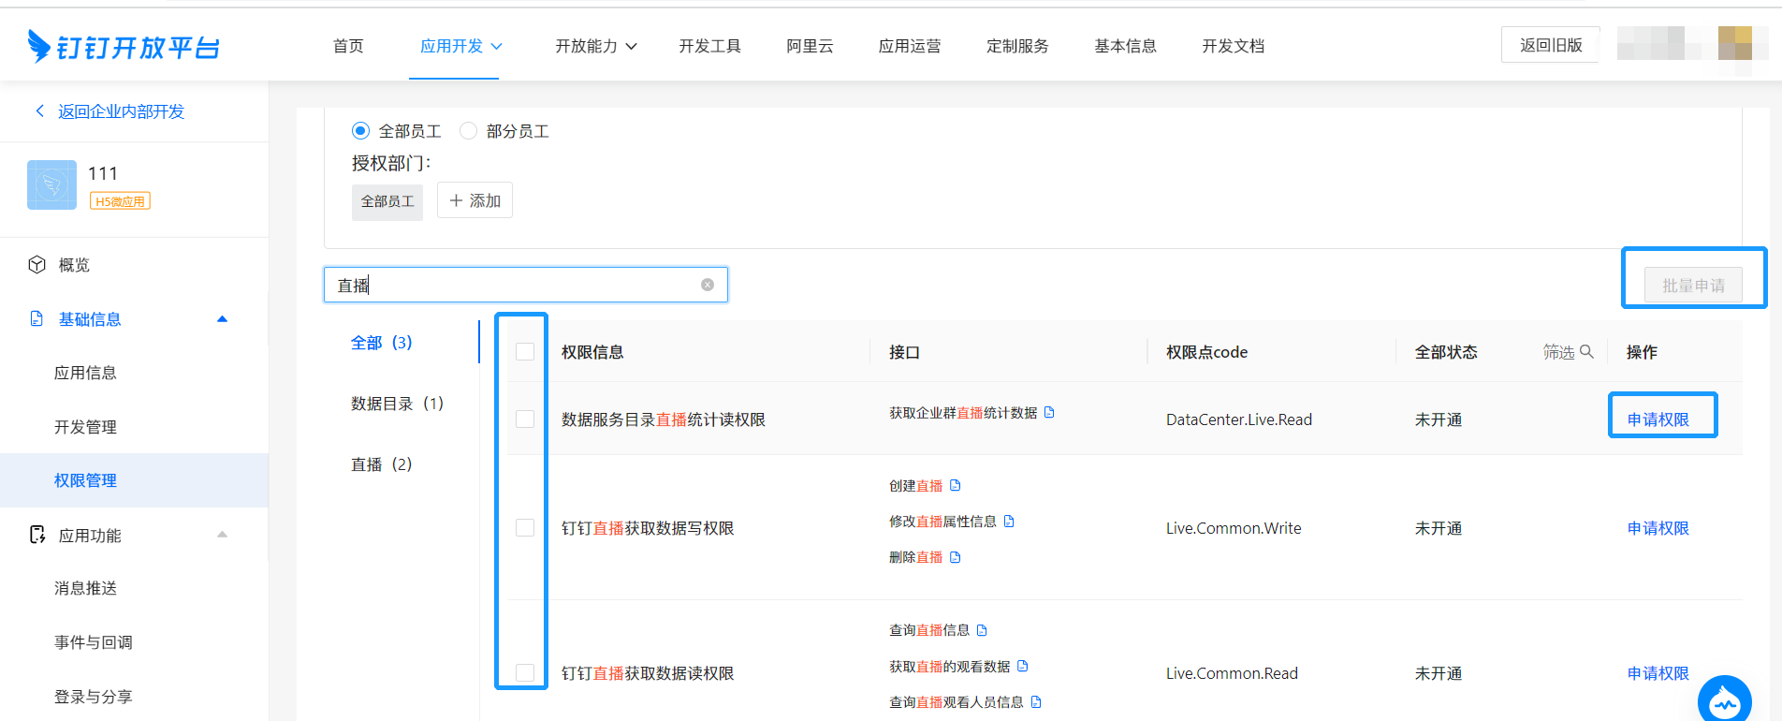Toggle the select-all checkbox in table header
Image resolution: width=1782 pixels, height=721 pixels.
tap(525, 351)
